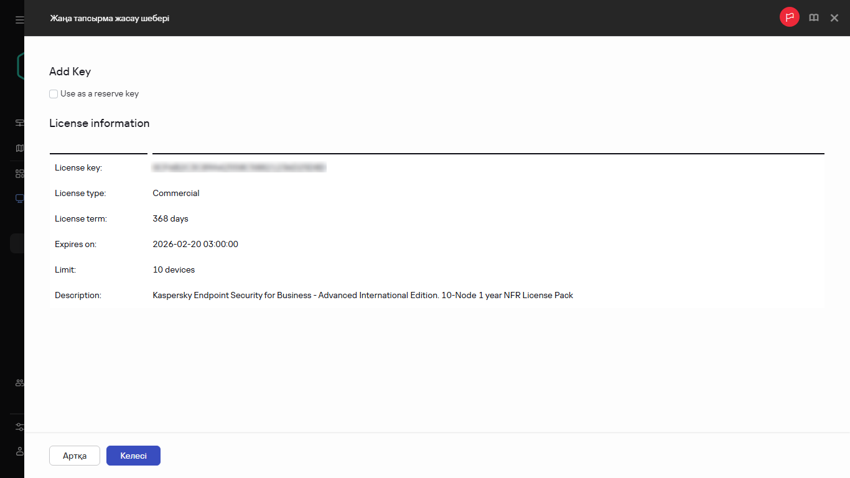Close the new task wizard panel
This screenshot has width=850, height=478.
[x=834, y=18]
